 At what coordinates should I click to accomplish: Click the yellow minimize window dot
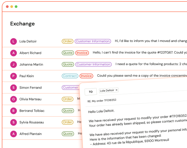[x=12, y=7]
